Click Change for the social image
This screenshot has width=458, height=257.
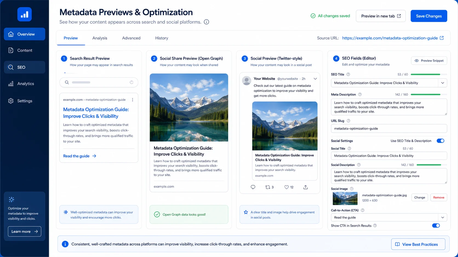coord(420,197)
